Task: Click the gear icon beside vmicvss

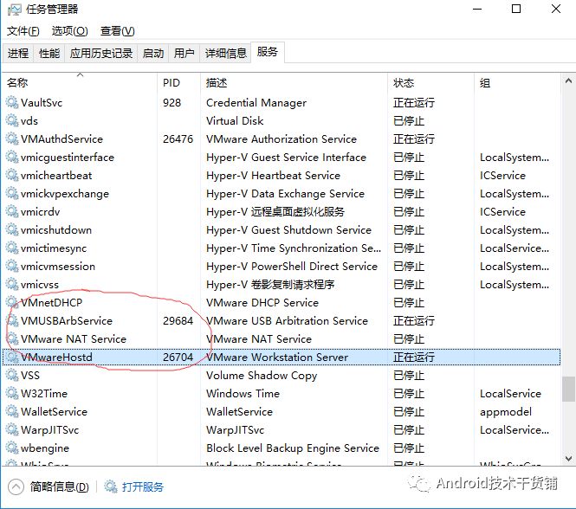Action: 12,284
